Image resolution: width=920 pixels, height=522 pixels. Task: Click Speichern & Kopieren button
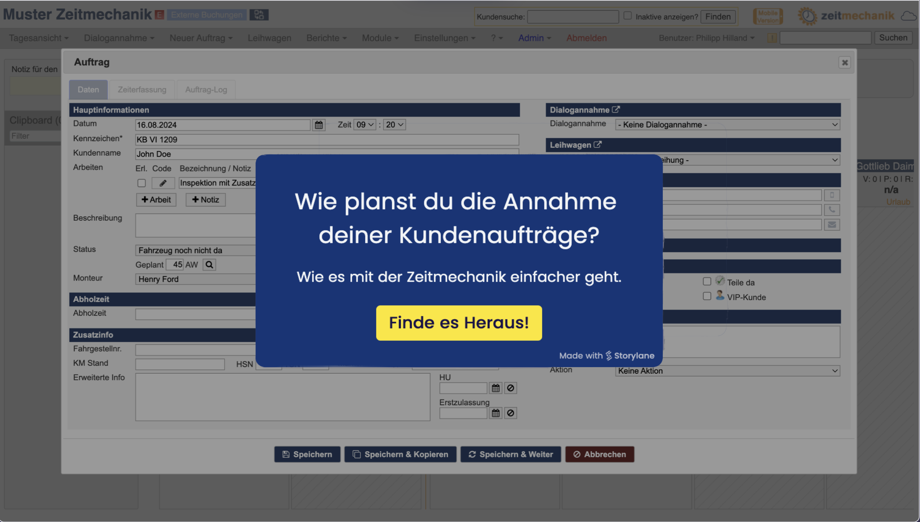point(400,454)
